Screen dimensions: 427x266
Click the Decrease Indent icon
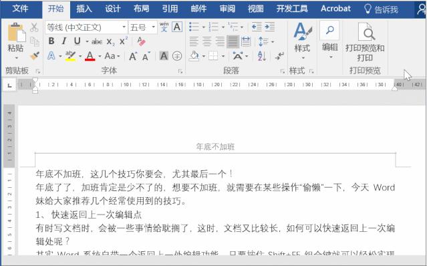[x=257, y=27]
